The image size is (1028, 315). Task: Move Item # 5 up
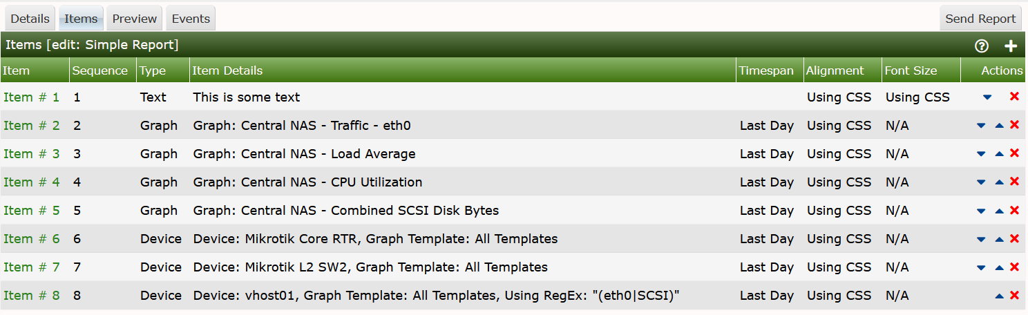pos(999,211)
